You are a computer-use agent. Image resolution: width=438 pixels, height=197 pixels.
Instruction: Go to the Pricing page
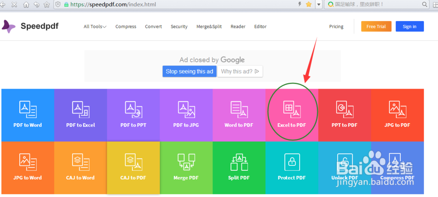coord(336,27)
